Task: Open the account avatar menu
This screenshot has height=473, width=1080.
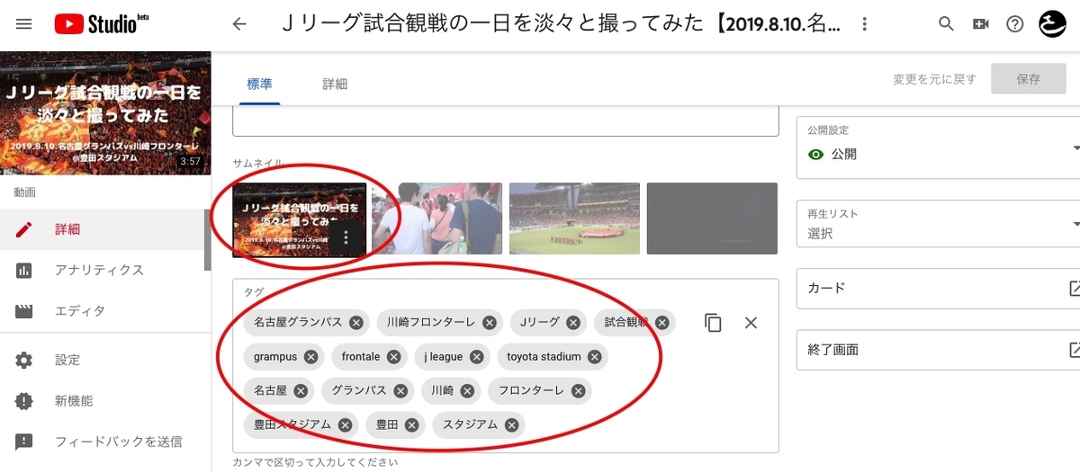Action: [1053, 24]
